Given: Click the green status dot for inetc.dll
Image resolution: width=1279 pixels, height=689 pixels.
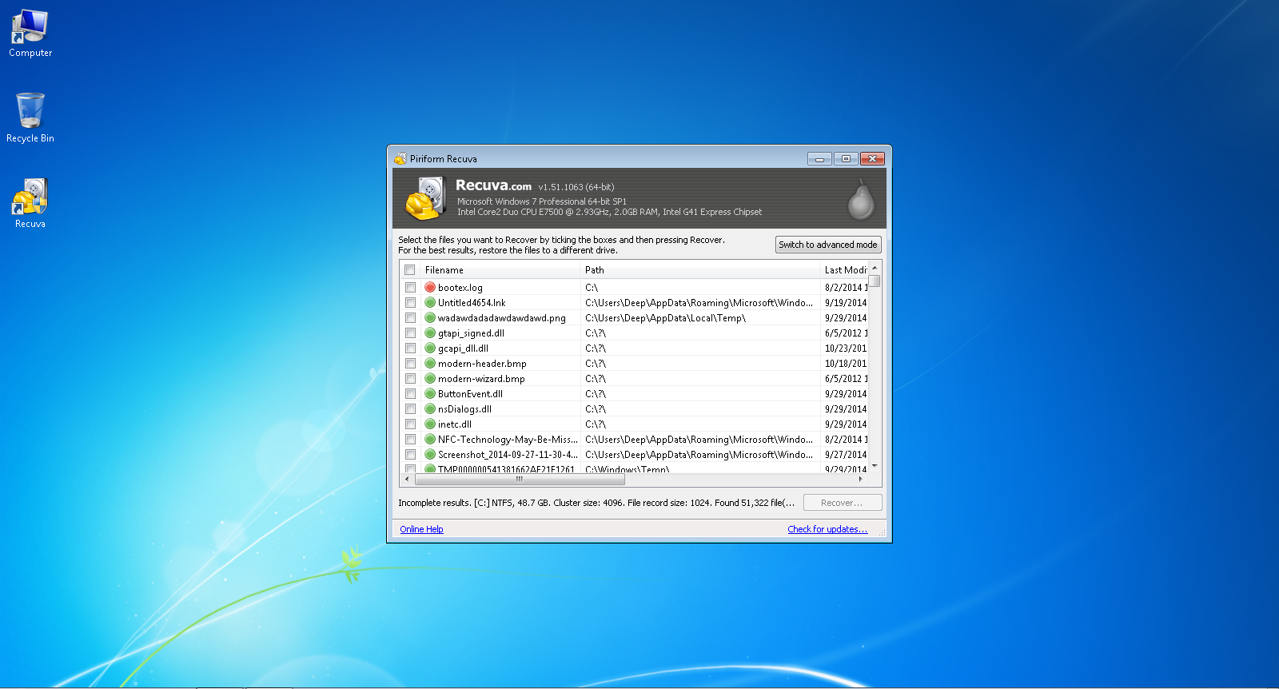Looking at the screenshot, I should [x=430, y=424].
